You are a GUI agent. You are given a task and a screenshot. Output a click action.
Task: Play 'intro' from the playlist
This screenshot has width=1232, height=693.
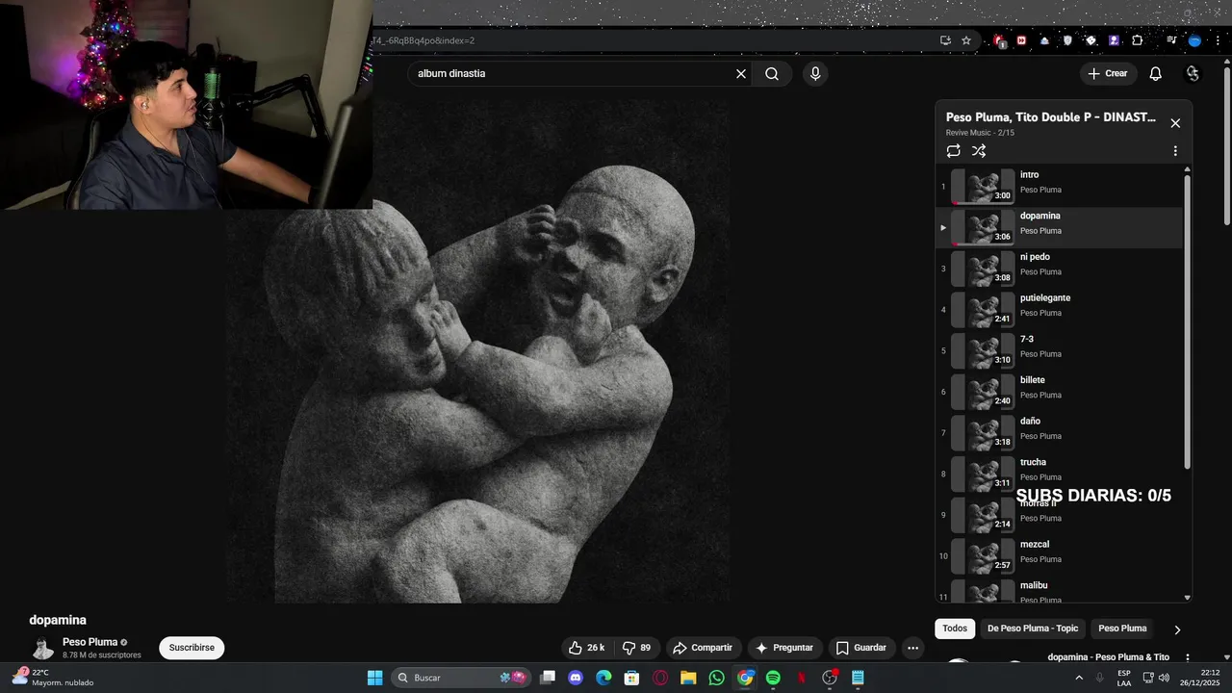tap(1059, 187)
